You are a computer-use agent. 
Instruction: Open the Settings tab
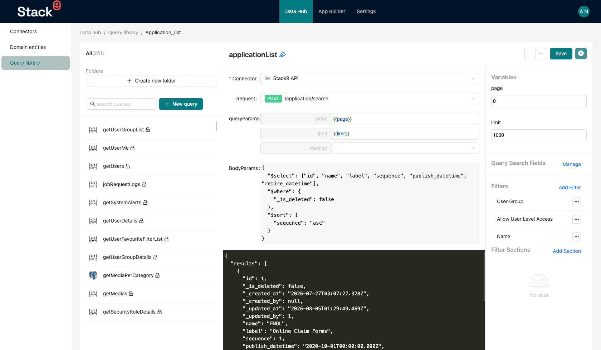pos(366,11)
